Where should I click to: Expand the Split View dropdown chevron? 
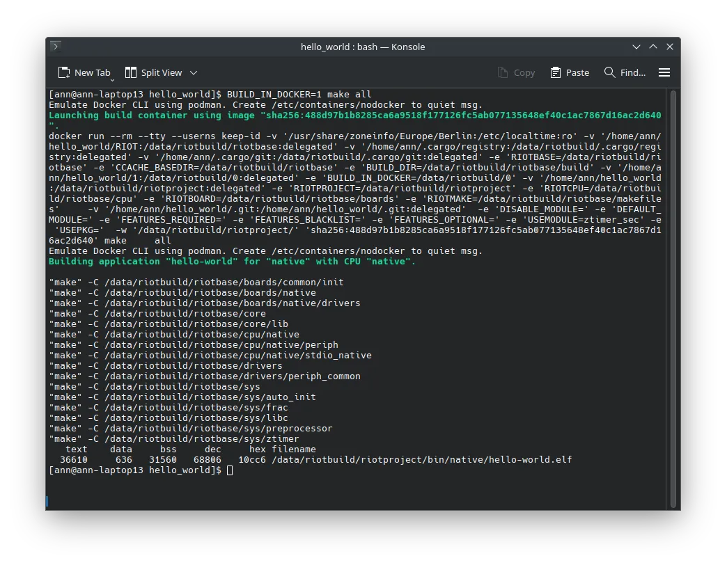(194, 72)
